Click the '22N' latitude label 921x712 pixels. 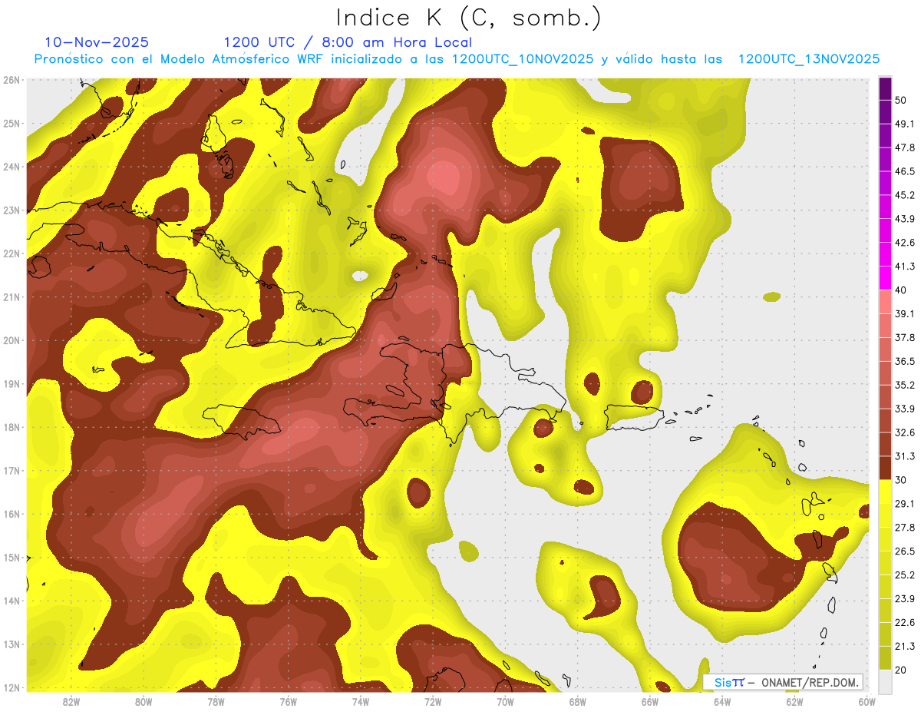click(12, 253)
